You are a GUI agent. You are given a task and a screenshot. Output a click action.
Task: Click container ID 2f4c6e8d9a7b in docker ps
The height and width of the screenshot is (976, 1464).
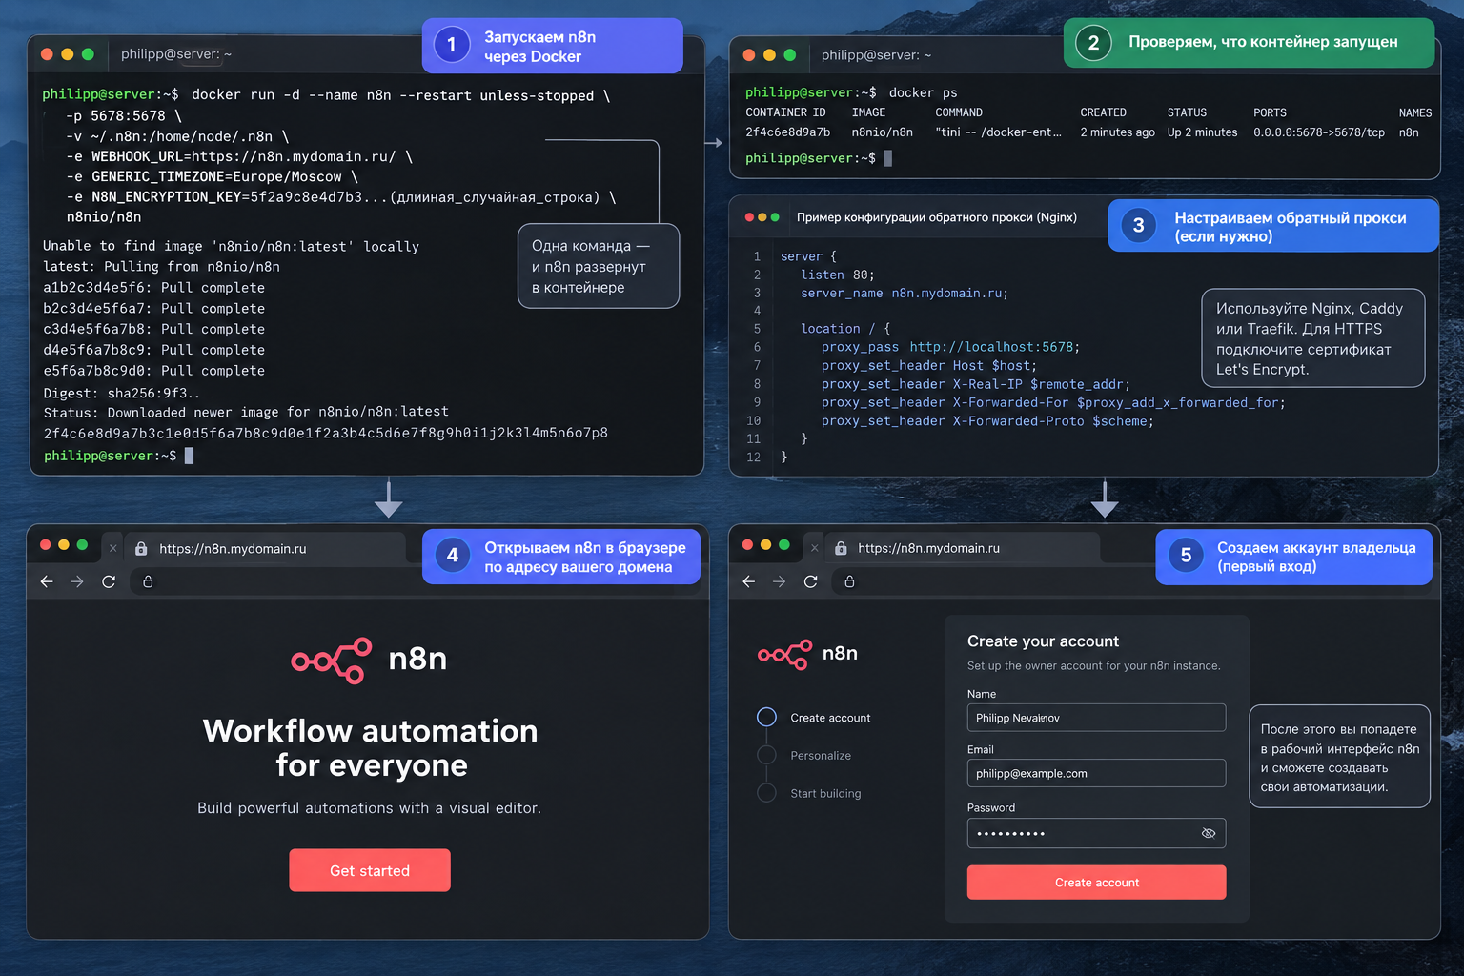pos(788,132)
